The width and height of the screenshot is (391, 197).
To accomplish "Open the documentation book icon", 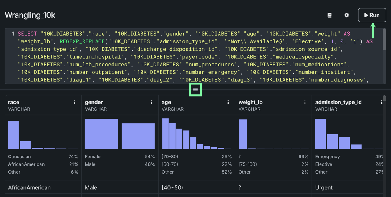I will [x=330, y=15].
